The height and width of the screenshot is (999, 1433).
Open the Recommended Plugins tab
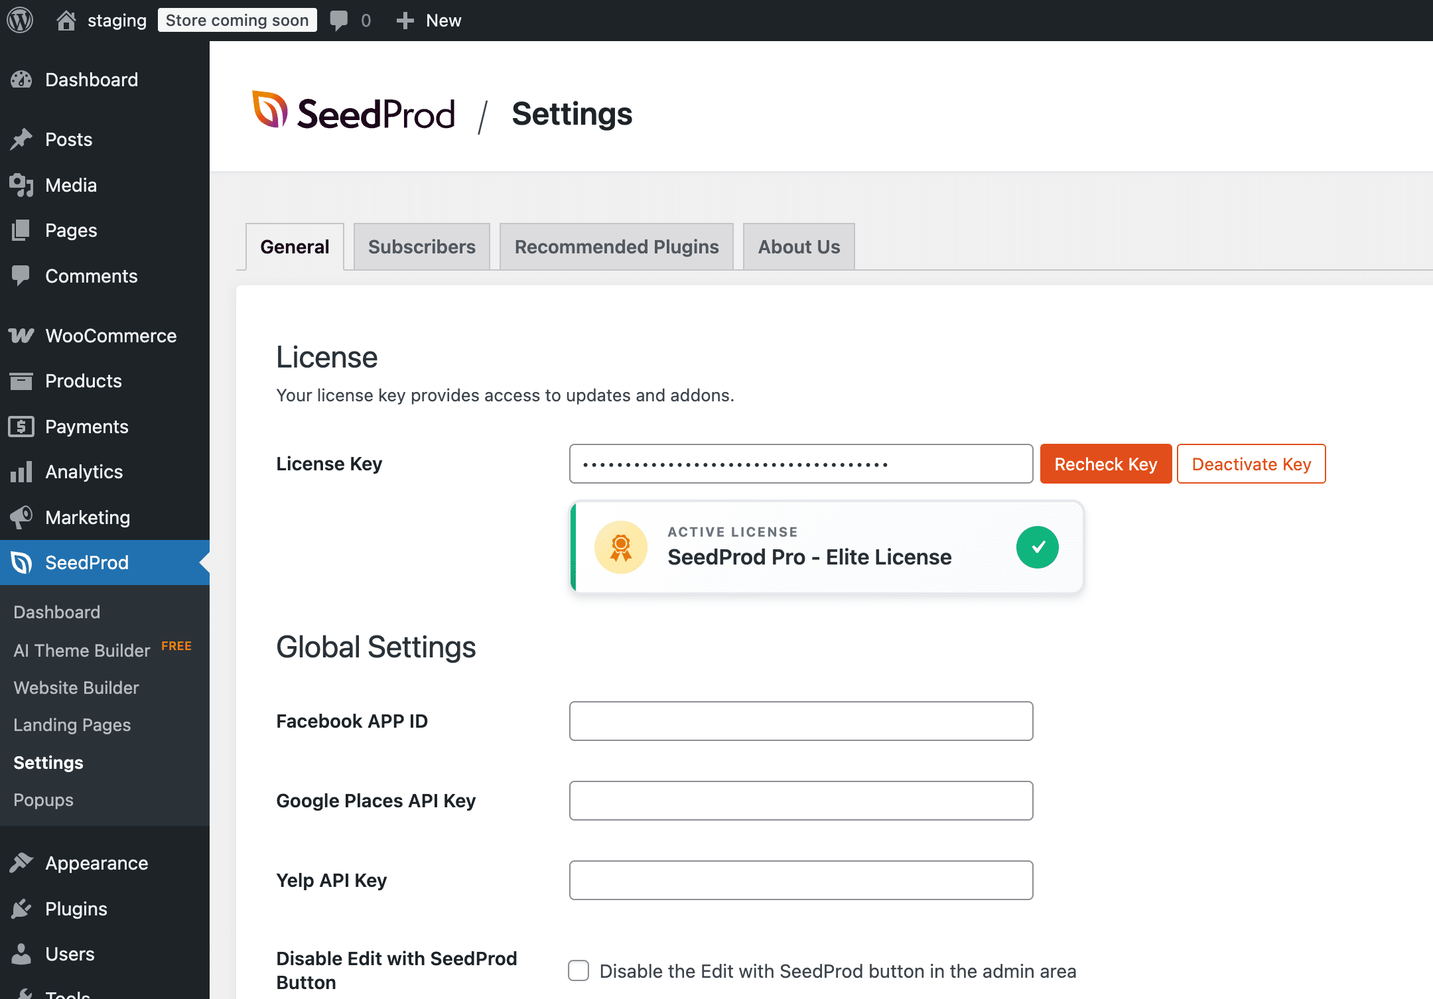(616, 246)
